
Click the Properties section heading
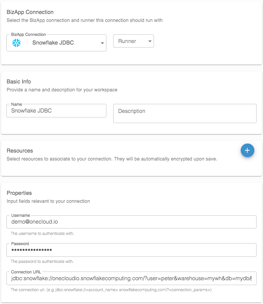point(19,193)
